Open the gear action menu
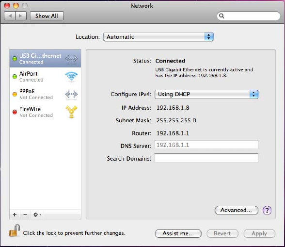The height and width of the screenshot is (247, 285). pyautogui.click(x=37, y=214)
